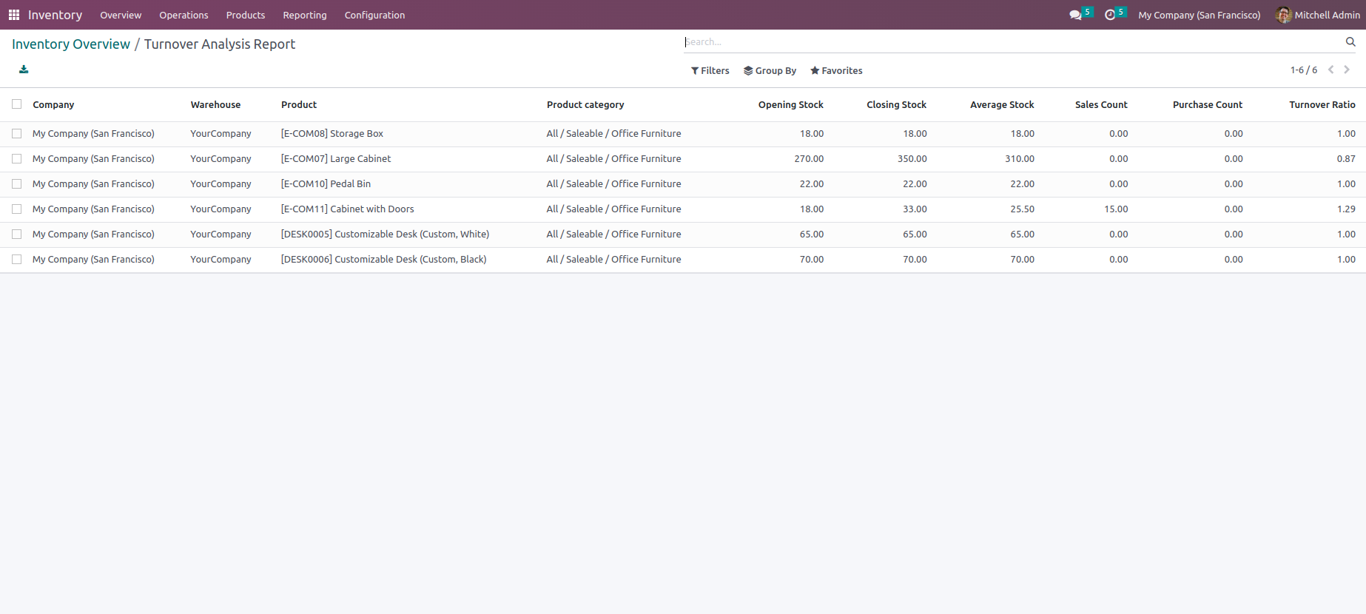Click [DESK0005] Customizable Desk (Custom, White) cell

click(385, 235)
